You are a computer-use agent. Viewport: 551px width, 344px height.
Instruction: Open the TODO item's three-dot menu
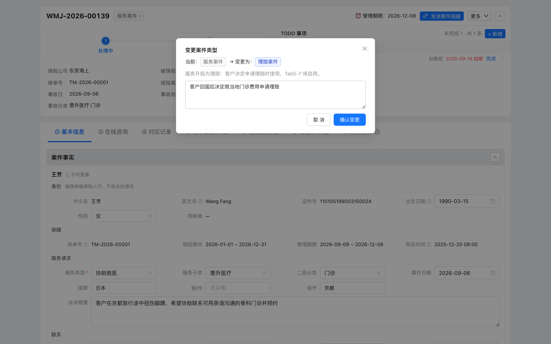(x=502, y=59)
